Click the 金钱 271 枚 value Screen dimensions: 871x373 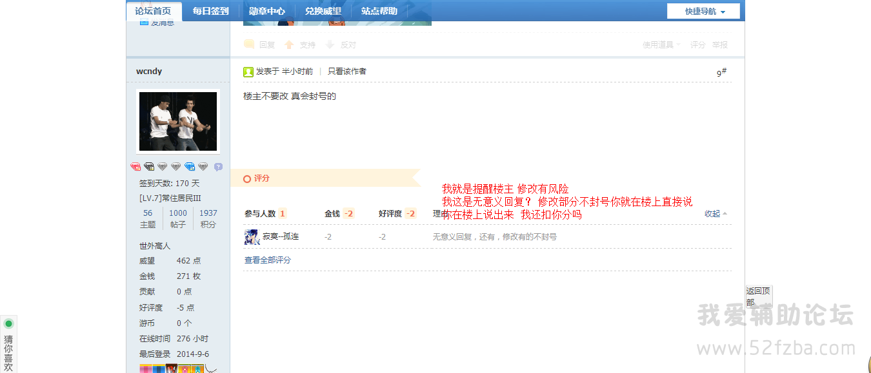(188, 276)
